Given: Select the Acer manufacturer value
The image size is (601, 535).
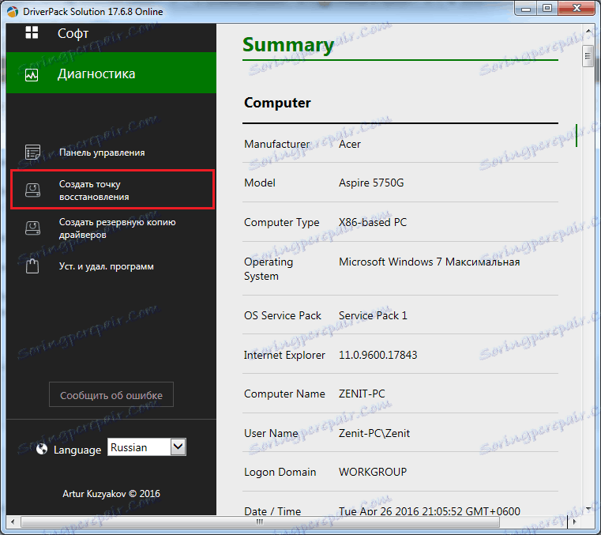Looking at the screenshot, I should (350, 144).
